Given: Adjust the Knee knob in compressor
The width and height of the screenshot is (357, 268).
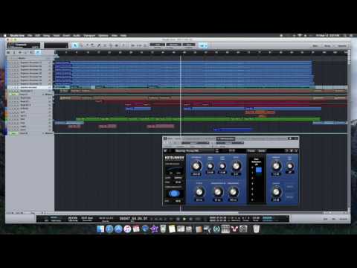Looking at the screenshot, I should pos(222,166).
